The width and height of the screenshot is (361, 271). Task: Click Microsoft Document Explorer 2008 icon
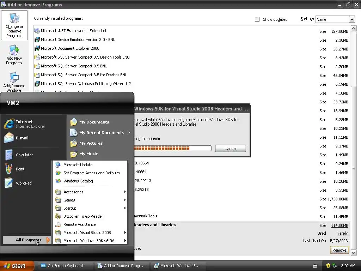pos(37,48)
